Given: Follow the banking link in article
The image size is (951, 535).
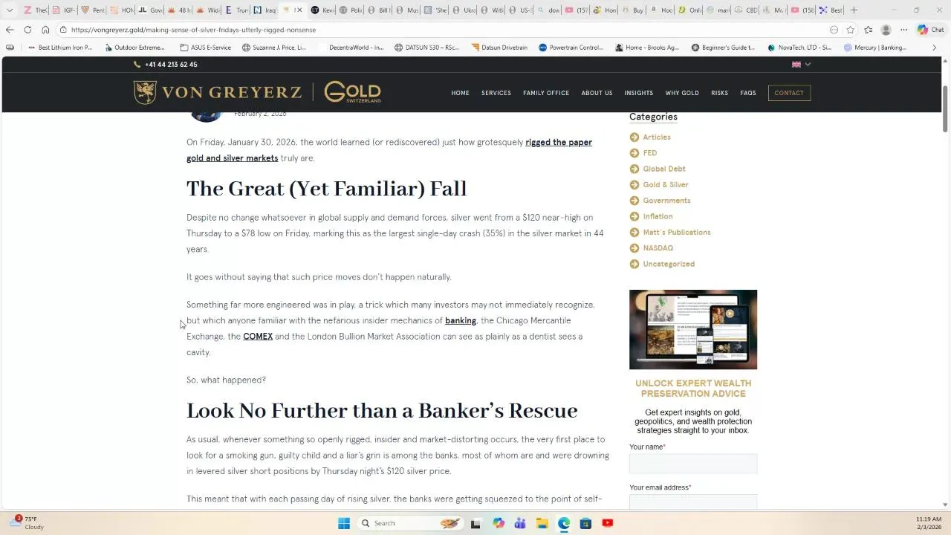Looking at the screenshot, I should [461, 320].
